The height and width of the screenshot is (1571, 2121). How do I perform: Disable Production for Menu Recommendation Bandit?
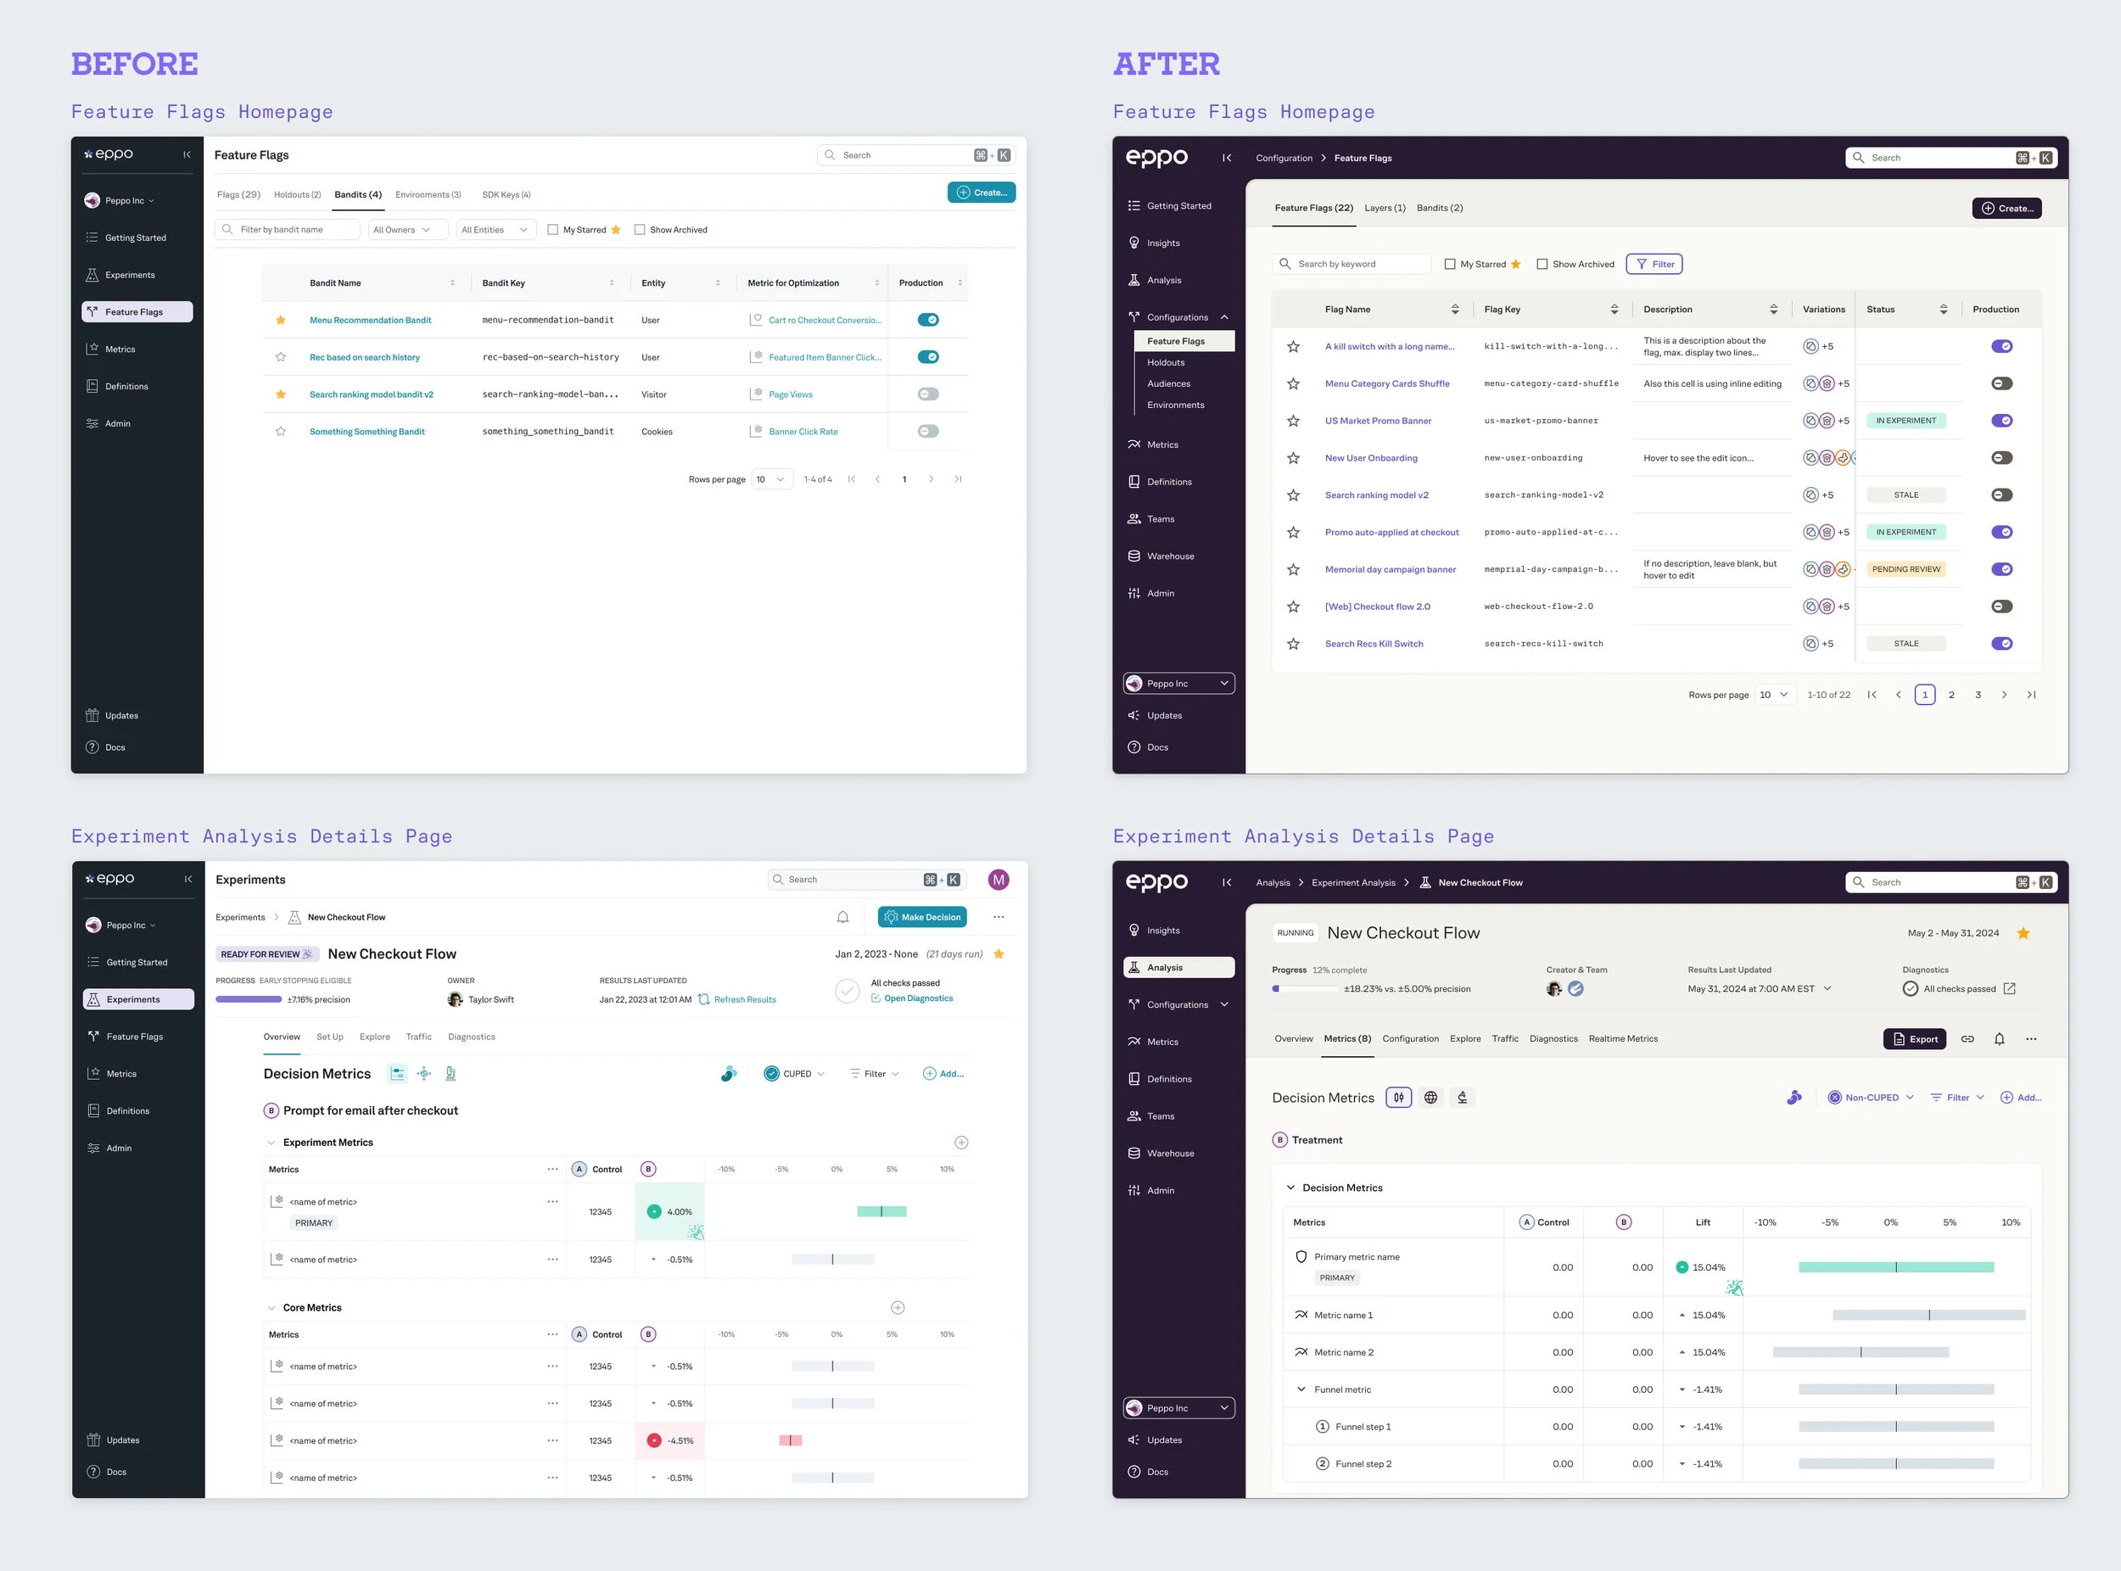click(x=927, y=321)
